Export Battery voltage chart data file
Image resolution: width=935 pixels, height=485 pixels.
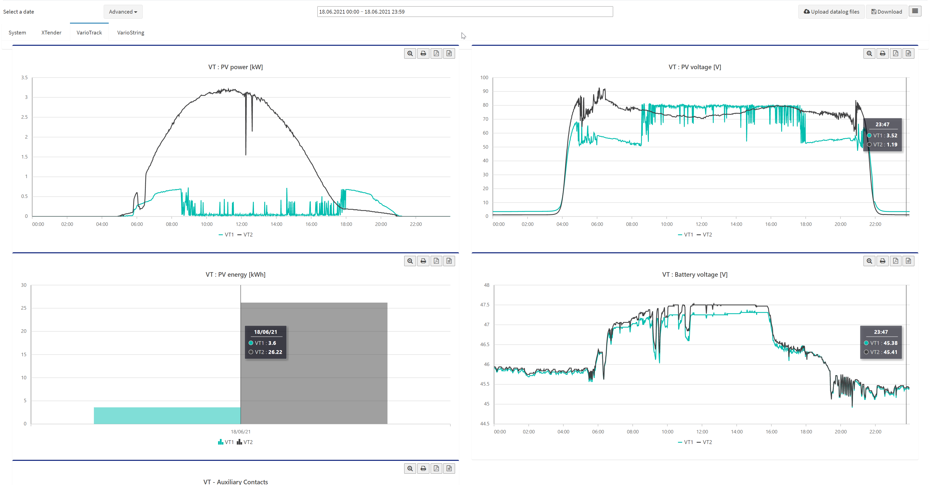click(x=909, y=261)
